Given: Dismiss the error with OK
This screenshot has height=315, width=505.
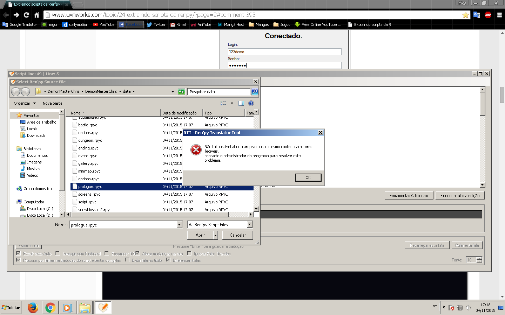Looking at the screenshot, I should [308, 177].
